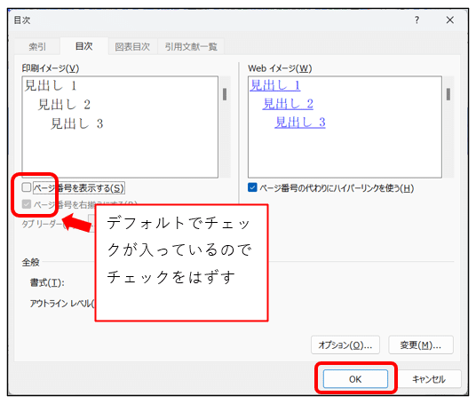Open the 図表目次 tab
This screenshot has width=476, height=404.
tap(132, 47)
